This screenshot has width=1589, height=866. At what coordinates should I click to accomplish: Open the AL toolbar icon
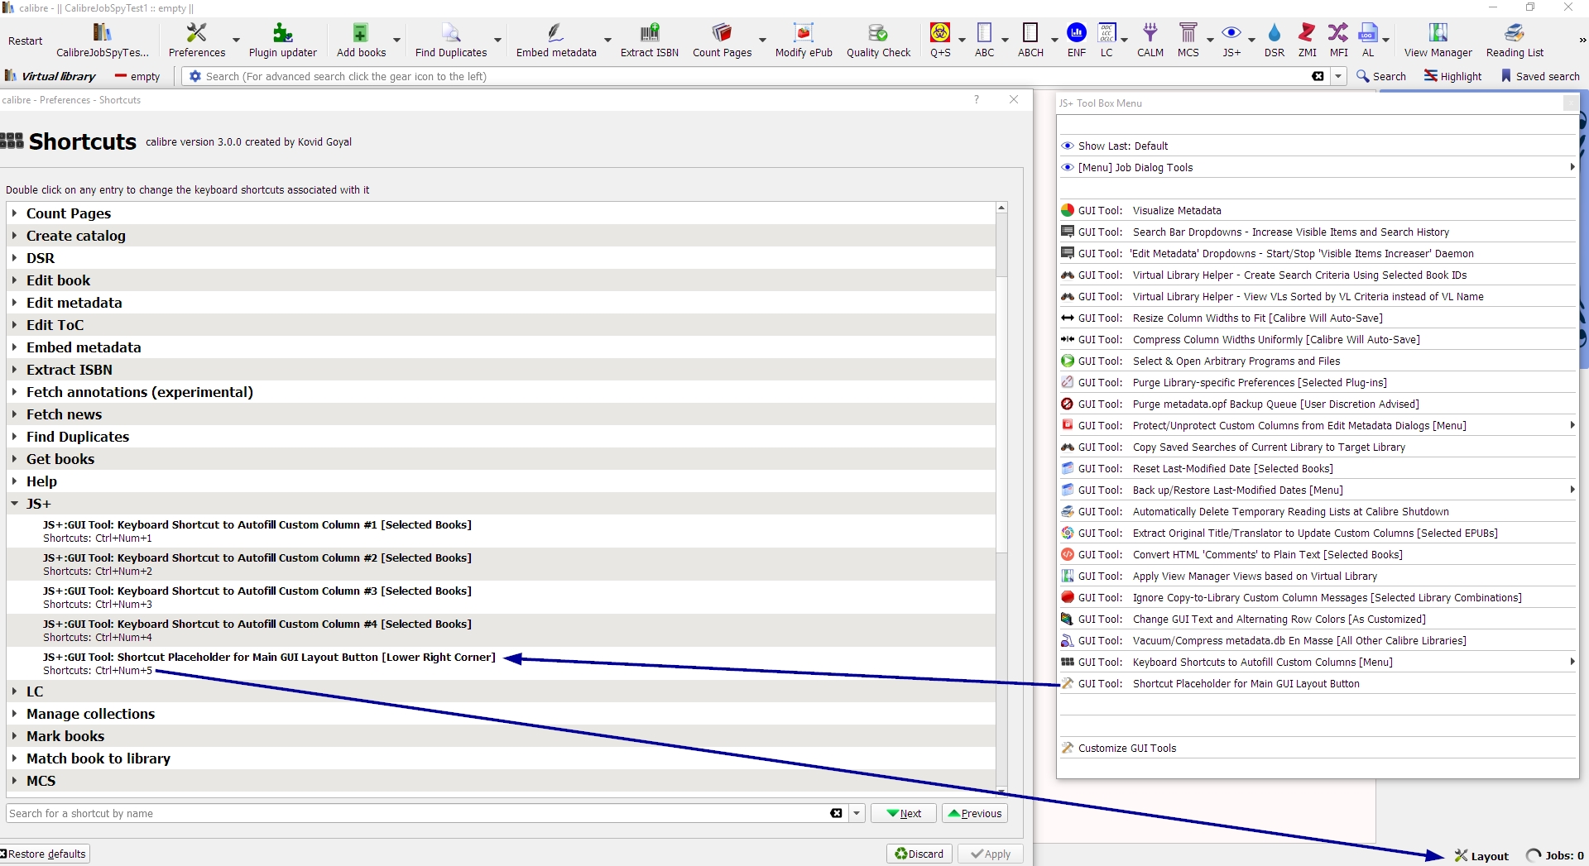click(x=1368, y=40)
